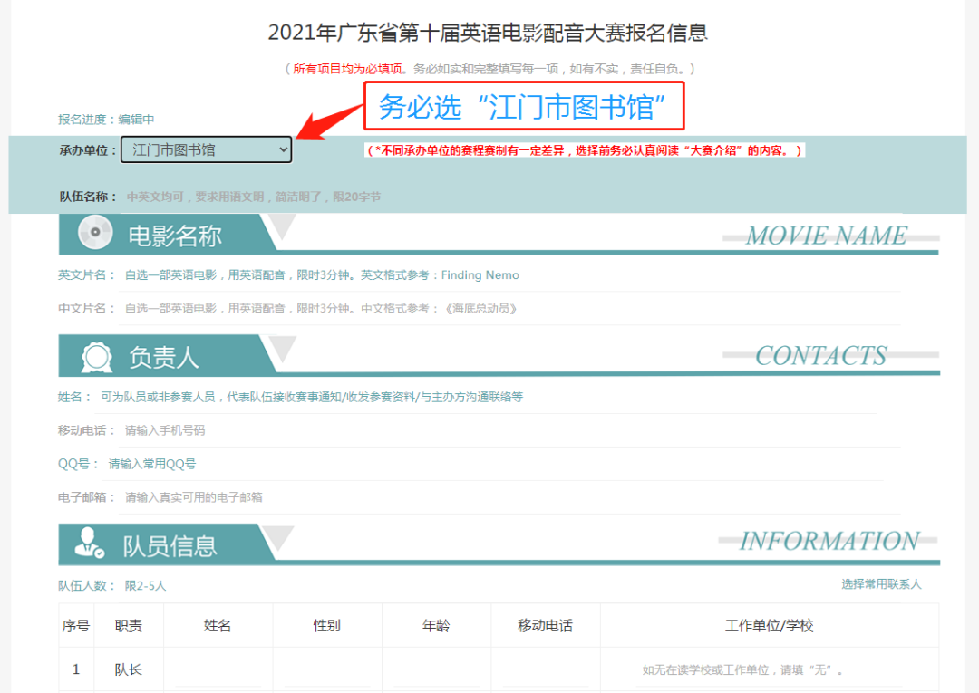The width and height of the screenshot is (979, 693).
Task: Click the 队长 name cell in row 1
Action: point(218,669)
